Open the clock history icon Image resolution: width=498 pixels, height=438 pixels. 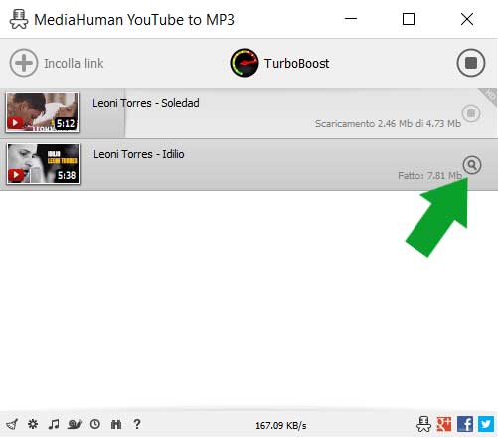(95, 424)
